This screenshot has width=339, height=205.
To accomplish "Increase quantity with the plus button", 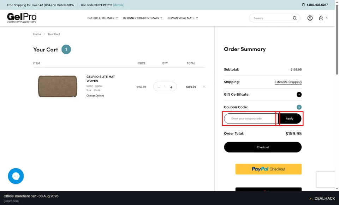I will pyautogui.click(x=171, y=87).
